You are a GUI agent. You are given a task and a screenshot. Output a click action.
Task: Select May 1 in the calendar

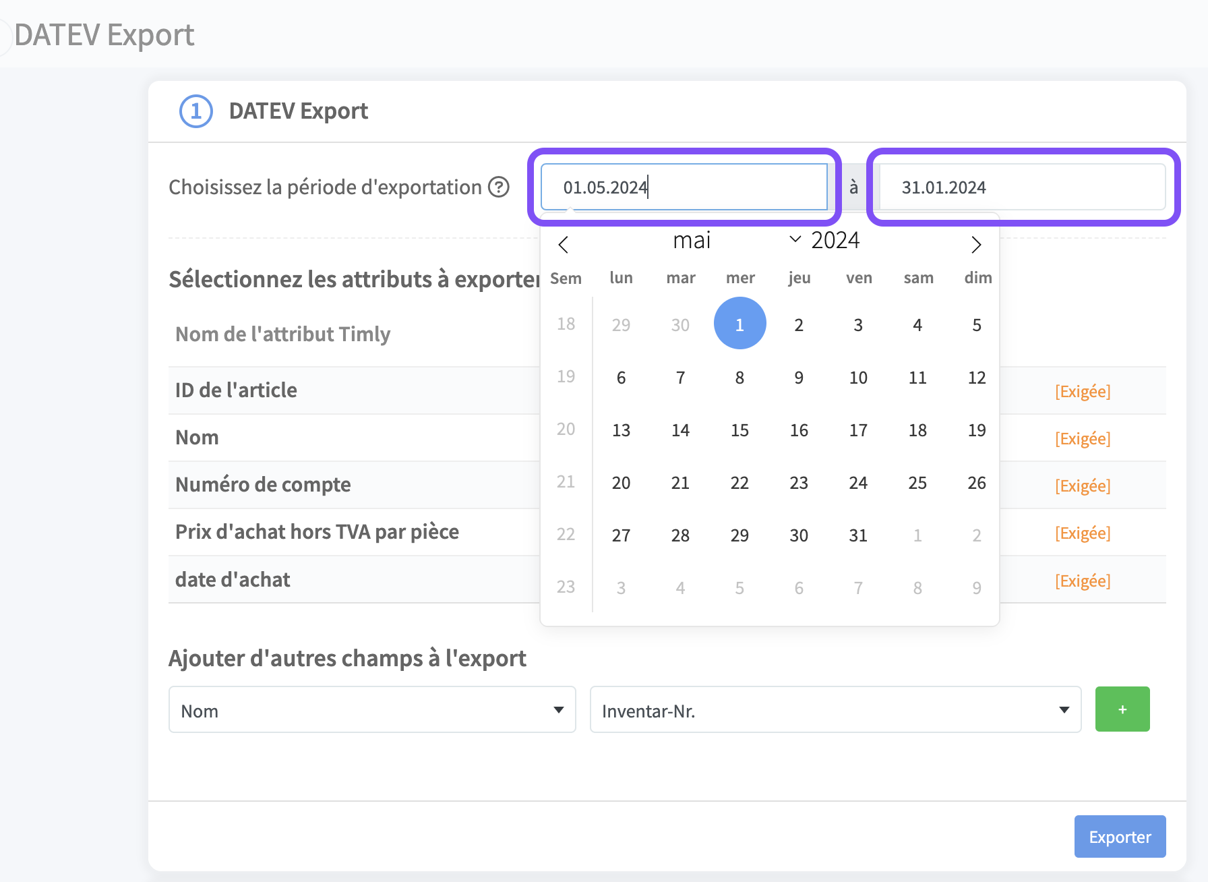[739, 324]
